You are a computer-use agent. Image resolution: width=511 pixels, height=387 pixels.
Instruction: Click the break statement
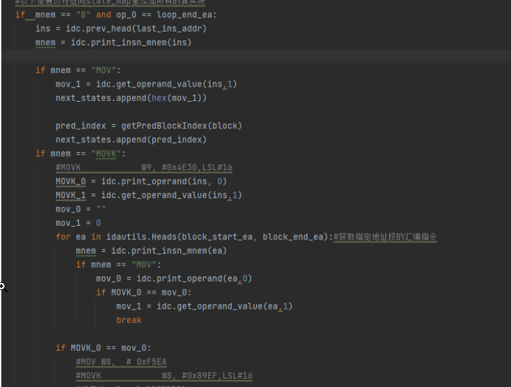pyautogui.click(x=129, y=320)
